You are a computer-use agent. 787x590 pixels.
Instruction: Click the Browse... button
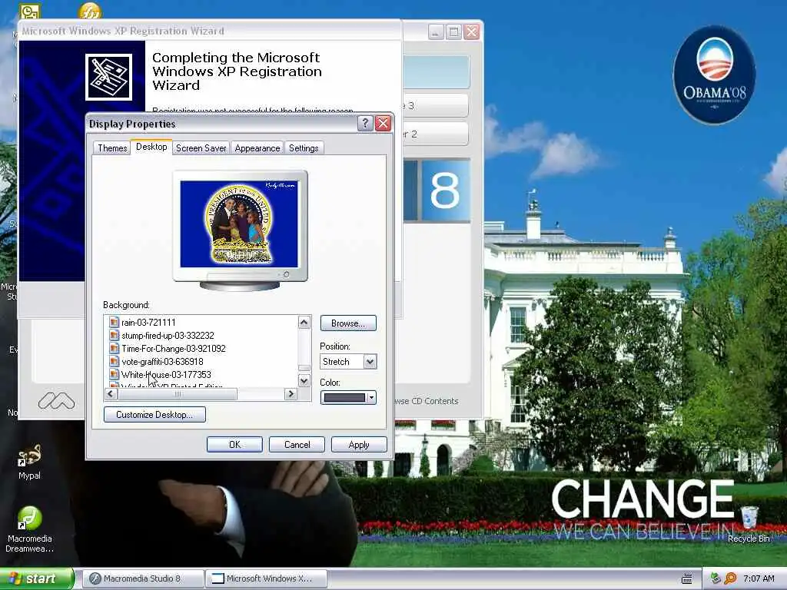tap(348, 323)
